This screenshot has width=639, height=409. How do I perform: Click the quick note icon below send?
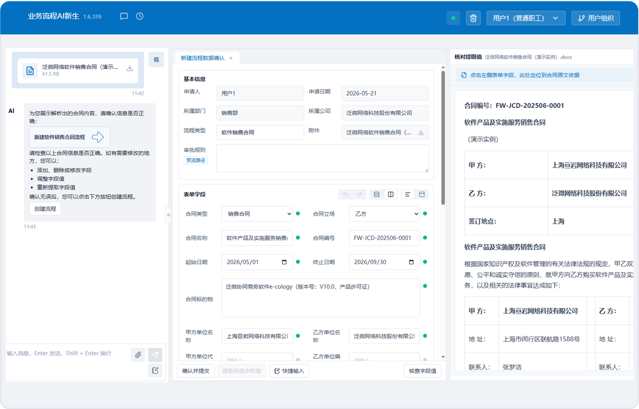155,370
